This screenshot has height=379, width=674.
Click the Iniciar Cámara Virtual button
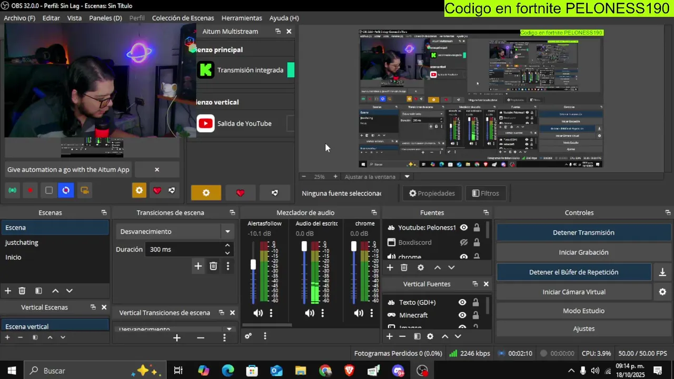574,292
